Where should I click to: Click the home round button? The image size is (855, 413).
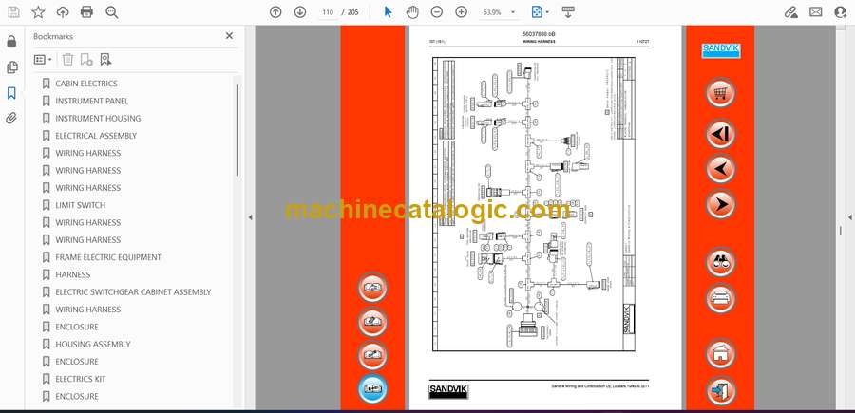click(x=720, y=353)
